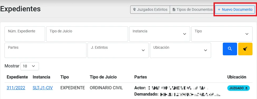
Task: Select the EXPEDIENTE type cell
Action: [73, 88]
